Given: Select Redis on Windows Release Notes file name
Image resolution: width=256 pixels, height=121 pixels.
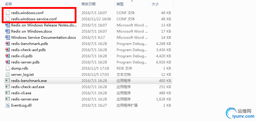Looking at the screenshot, I should [44, 25].
